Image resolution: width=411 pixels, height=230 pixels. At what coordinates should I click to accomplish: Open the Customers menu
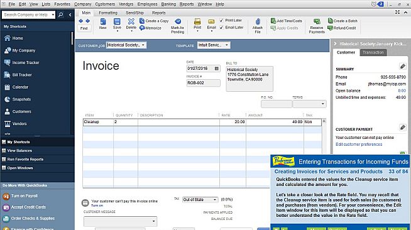pos(105,4)
